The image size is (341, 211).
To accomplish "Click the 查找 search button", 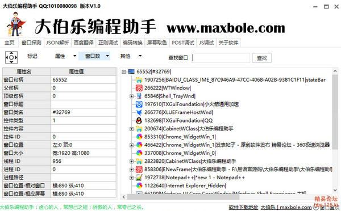I will 262,58.
